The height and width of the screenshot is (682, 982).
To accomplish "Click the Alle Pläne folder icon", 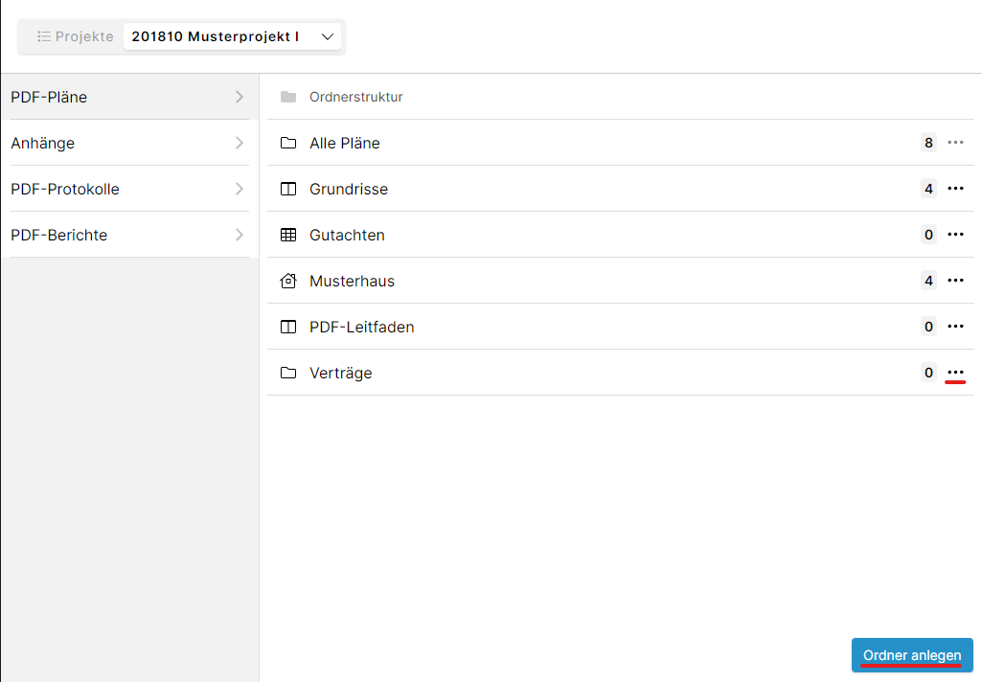I will (288, 143).
